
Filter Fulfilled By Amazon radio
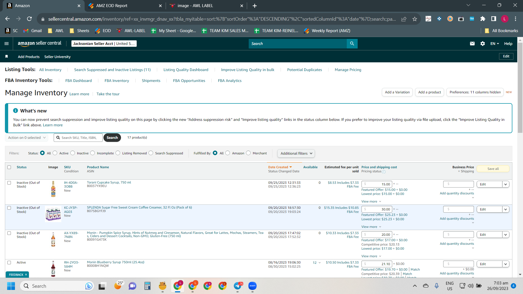pyautogui.click(x=228, y=153)
